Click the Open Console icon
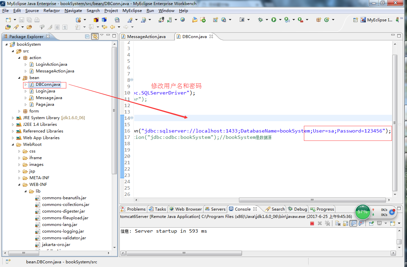The height and width of the screenshot is (267, 407). click(x=392, y=223)
